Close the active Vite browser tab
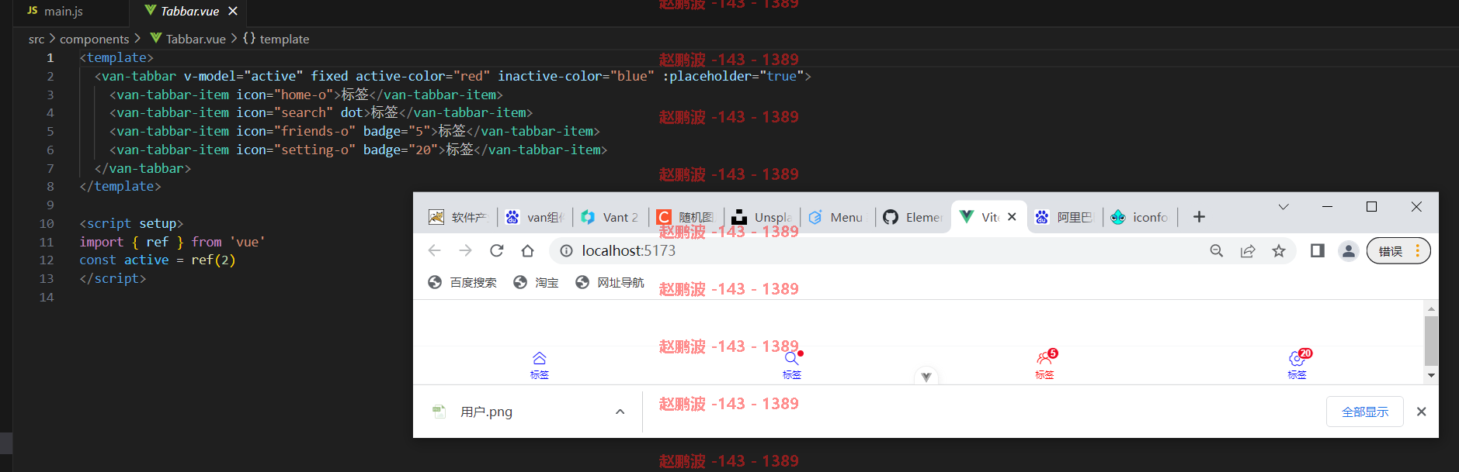 coord(1012,217)
